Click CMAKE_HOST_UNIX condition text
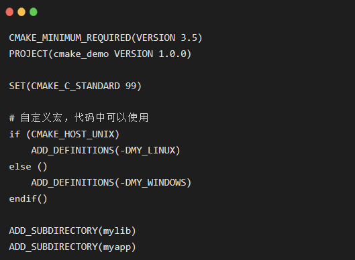The width and height of the screenshot is (355, 260). click(72, 135)
